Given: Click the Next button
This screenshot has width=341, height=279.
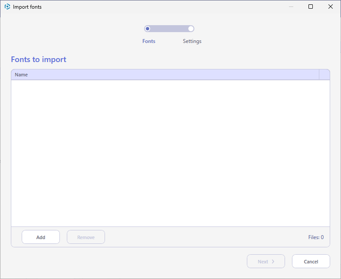Looking at the screenshot, I should click(x=266, y=261).
